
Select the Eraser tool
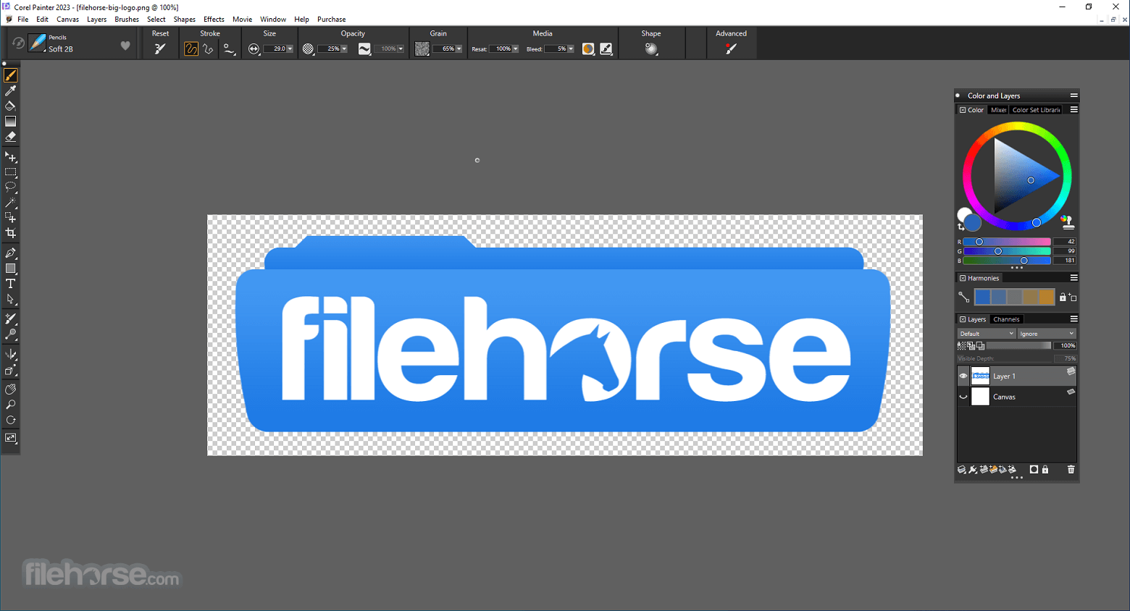[11, 136]
